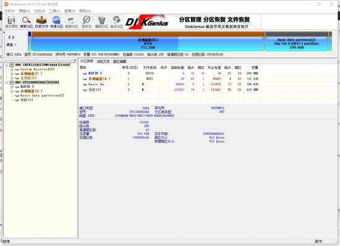The height and width of the screenshot is (246, 340).
Task: Click the 容量 column header
Action: (255, 67)
